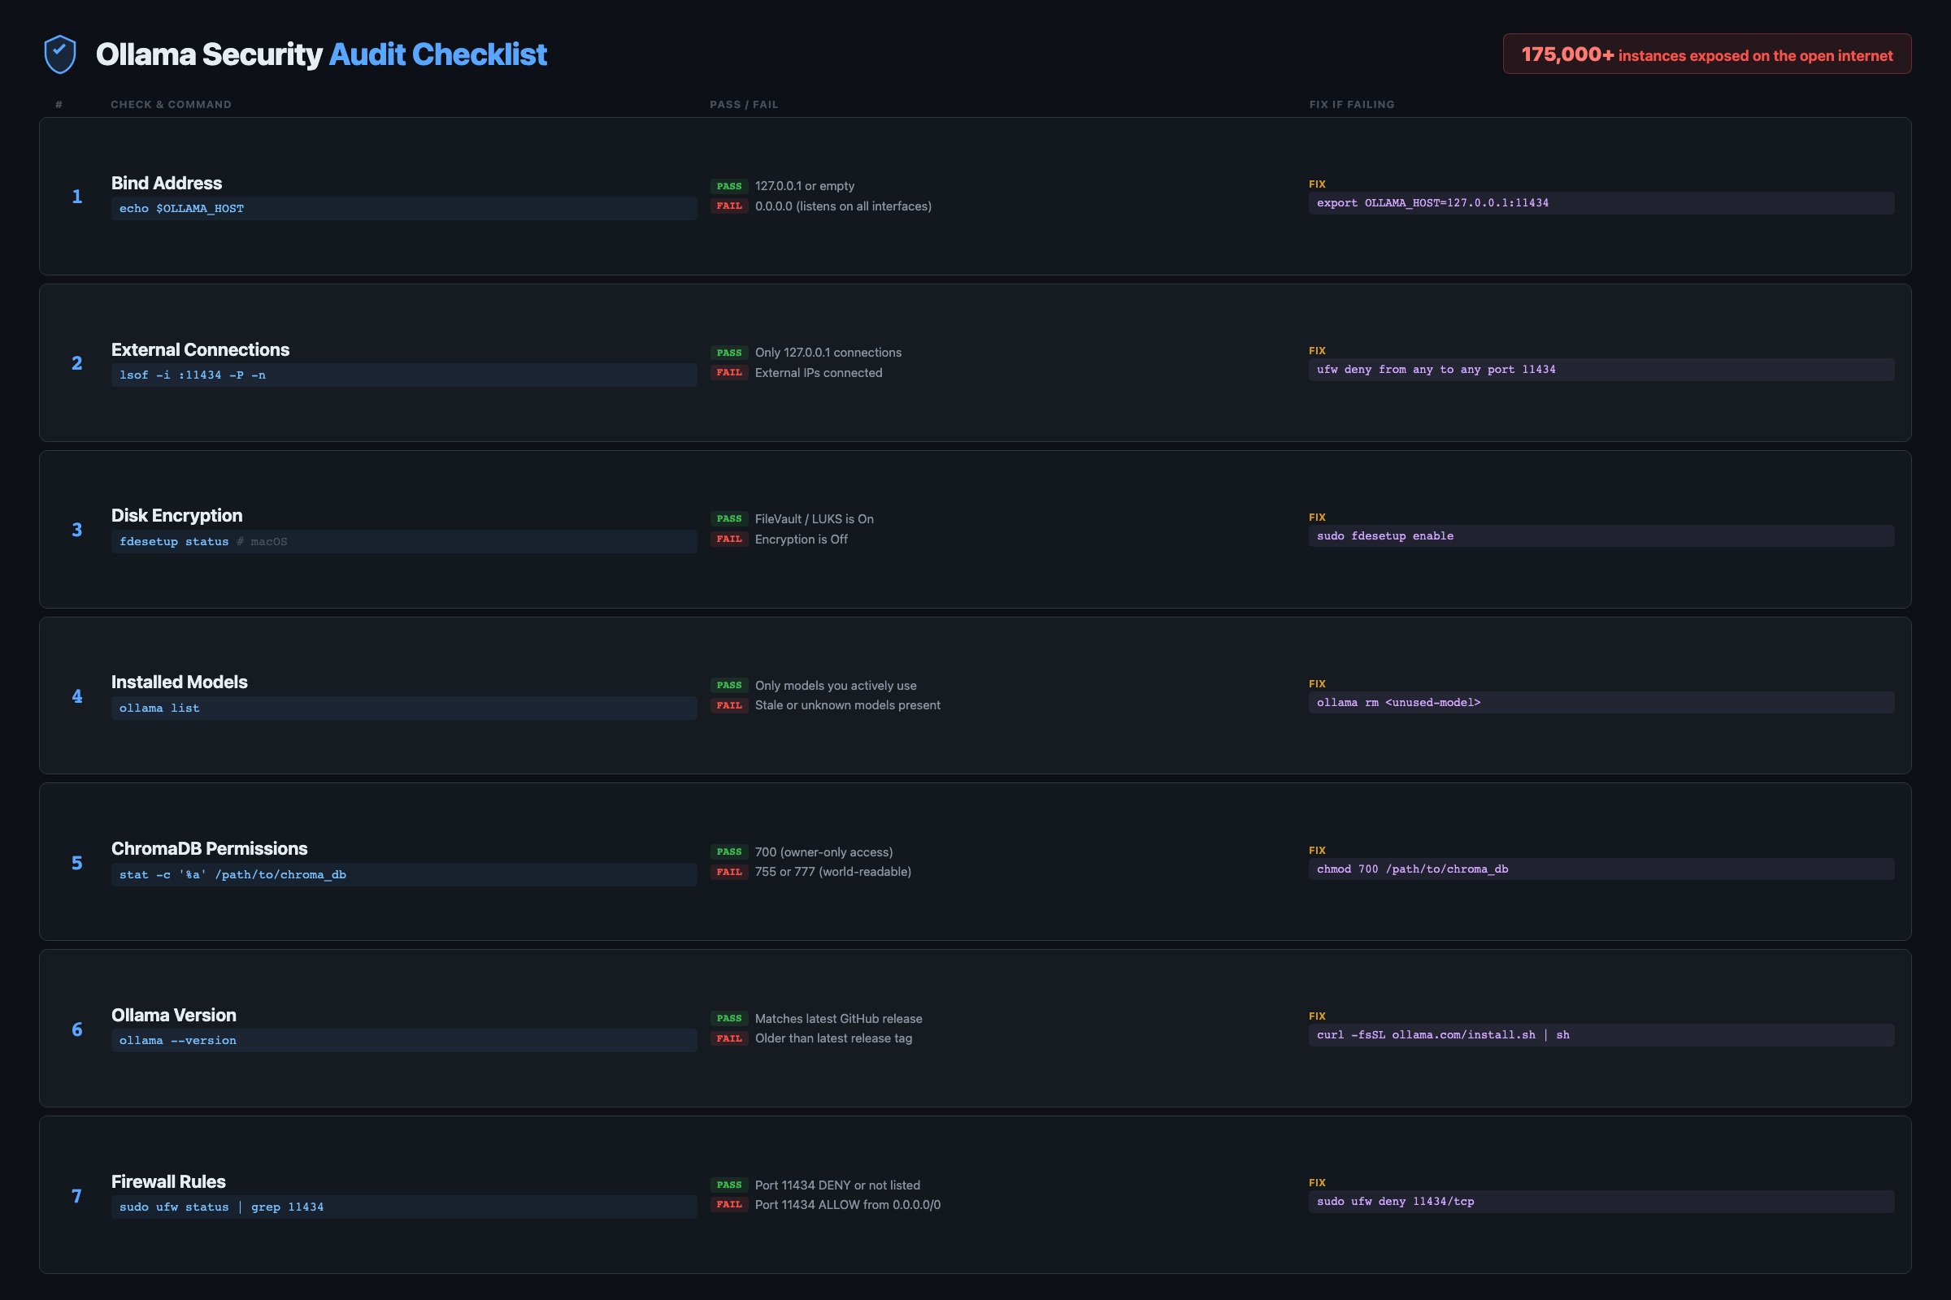Click the 'ollama rm <unused-model>' fix command
The height and width of the screenshot is (1300, 1951).
(1601, 703)
